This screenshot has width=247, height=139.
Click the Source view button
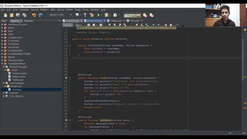pyautogui.click(x=68, y=25)
